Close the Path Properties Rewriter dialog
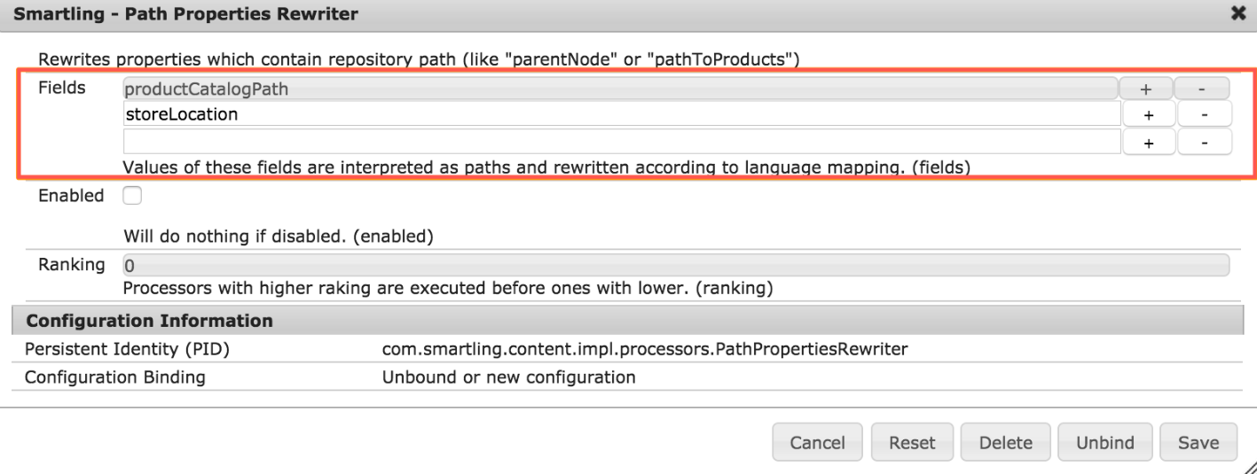This screenshot has width=1257, height=474. coord(1238,13)
